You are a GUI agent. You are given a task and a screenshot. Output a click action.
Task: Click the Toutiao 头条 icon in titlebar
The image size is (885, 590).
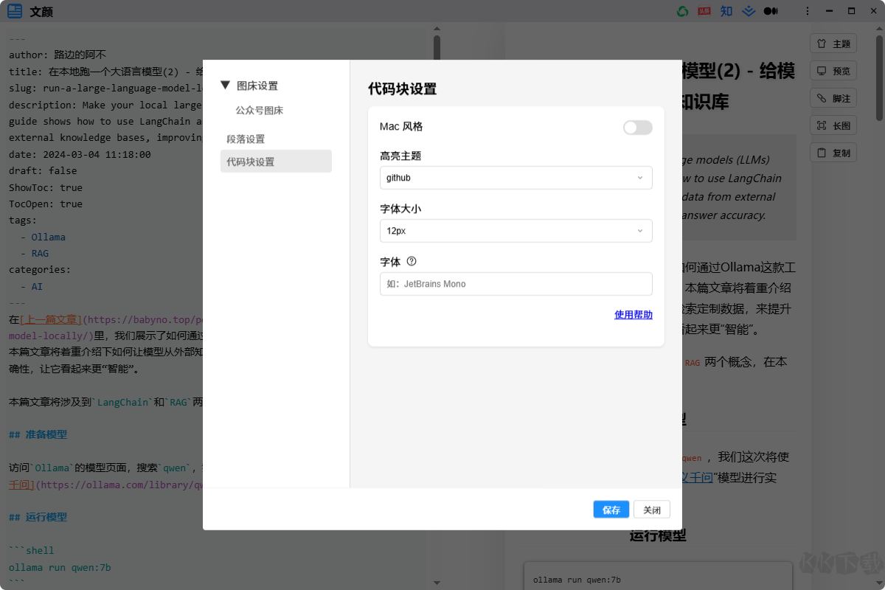704,11
